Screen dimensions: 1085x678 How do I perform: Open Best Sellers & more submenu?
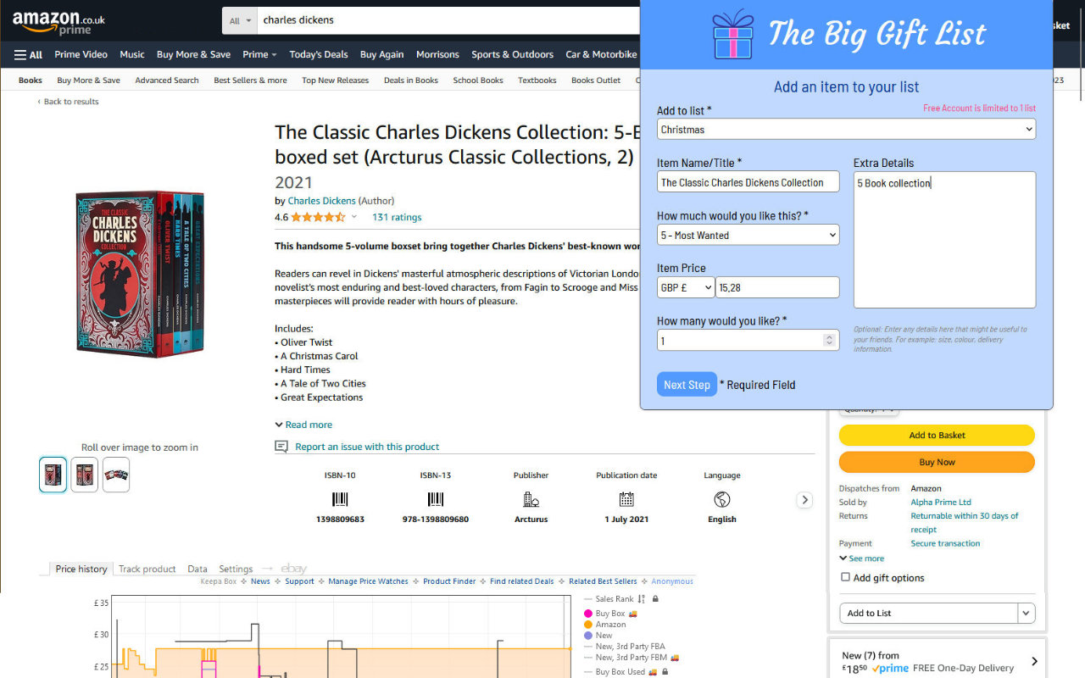250,81
